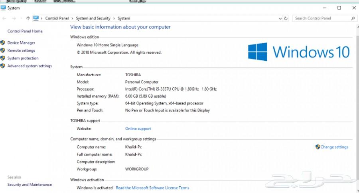359x193 pixels.
Task: Expand the chevron after System and Security
Action: coord(114,18)
